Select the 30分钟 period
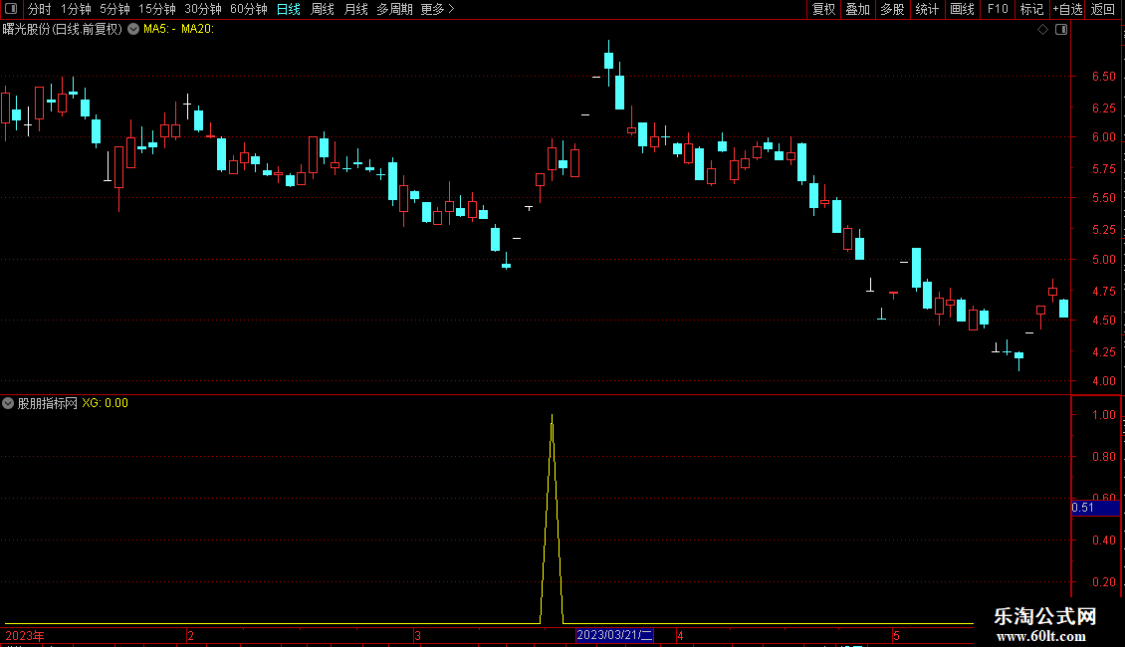The width and height of the screenshot is (1125, 647). [203, 9]
